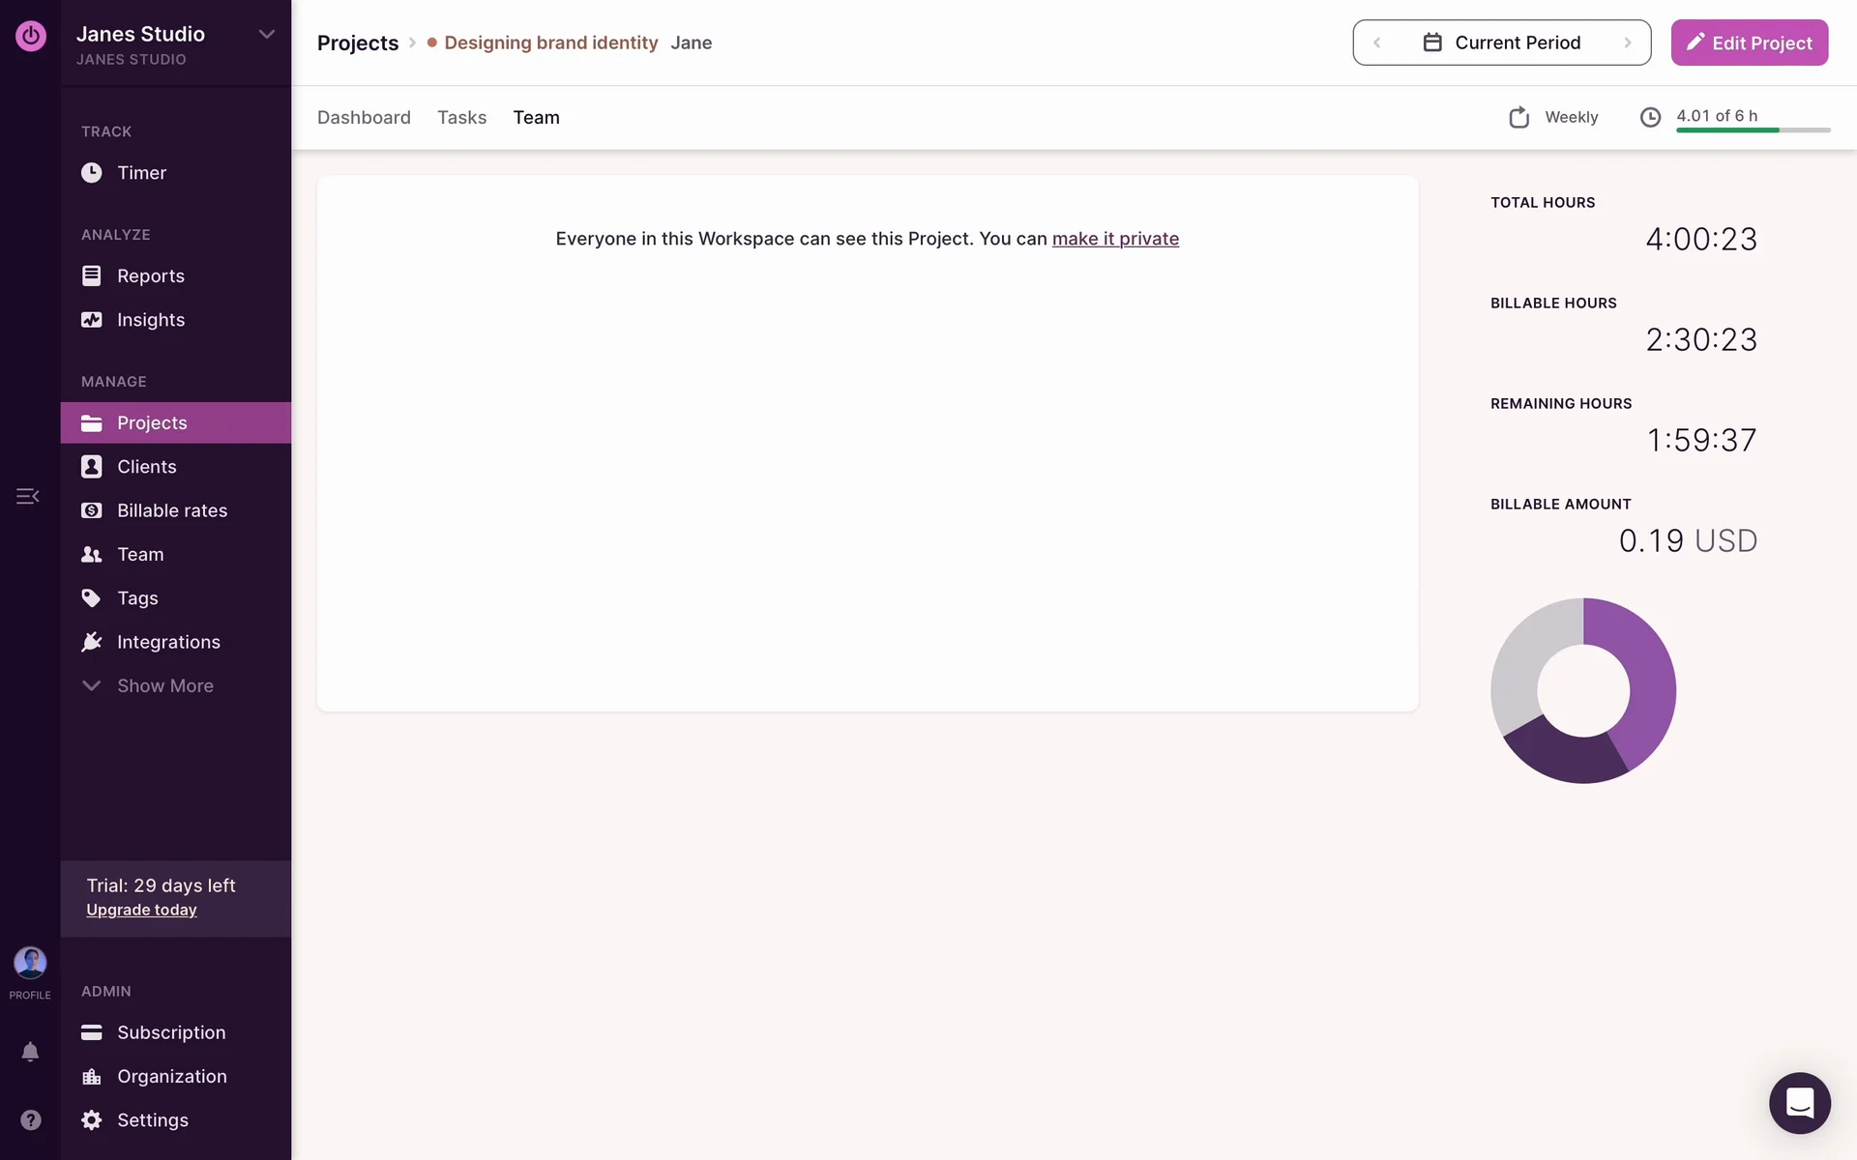This screenshot has height=1160, width=1857.
Task: Open the help question mark icon
Action: [x=30, y=1119]
